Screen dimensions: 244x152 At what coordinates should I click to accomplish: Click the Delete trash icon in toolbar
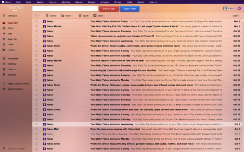pyautogui.click(x=47, y=16)
